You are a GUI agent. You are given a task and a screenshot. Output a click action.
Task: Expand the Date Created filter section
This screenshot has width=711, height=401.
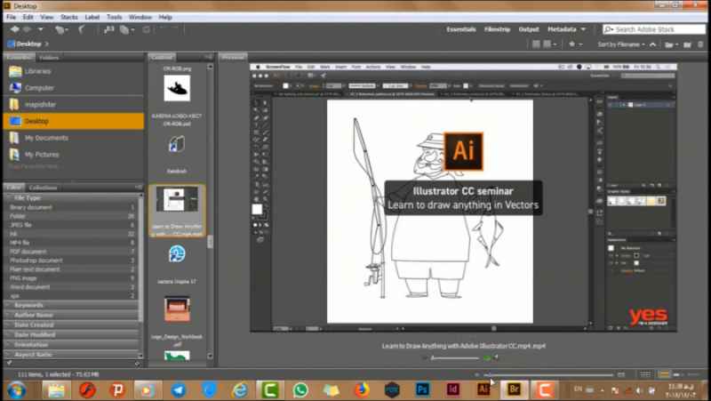pyautogui.click(x=70, y=325)
